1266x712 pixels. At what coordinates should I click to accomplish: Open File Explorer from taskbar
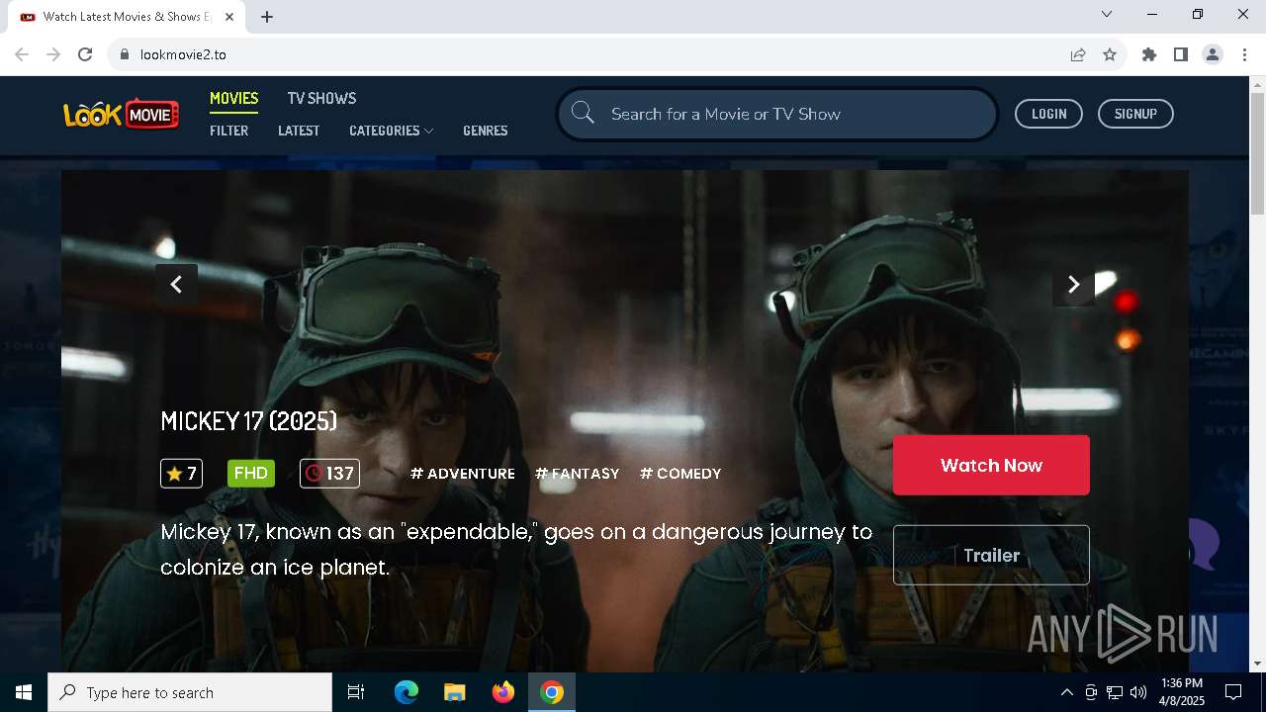coord(455,692)
